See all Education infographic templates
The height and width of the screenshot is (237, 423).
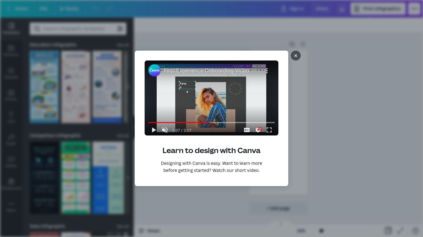[123, 45]
